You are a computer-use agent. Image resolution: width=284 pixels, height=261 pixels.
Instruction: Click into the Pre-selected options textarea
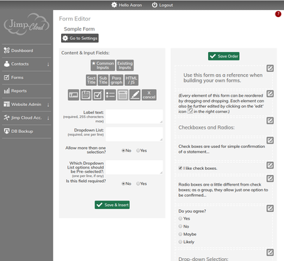point(134,167)
